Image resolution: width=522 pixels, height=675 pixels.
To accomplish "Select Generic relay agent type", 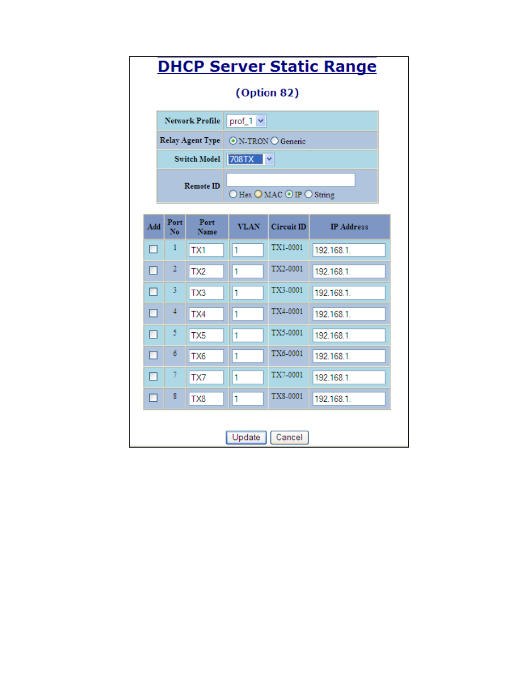I will click(x=275, y=141).
